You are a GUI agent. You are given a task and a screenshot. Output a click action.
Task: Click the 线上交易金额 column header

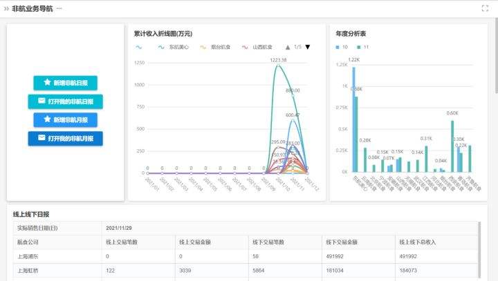[194, 242]
